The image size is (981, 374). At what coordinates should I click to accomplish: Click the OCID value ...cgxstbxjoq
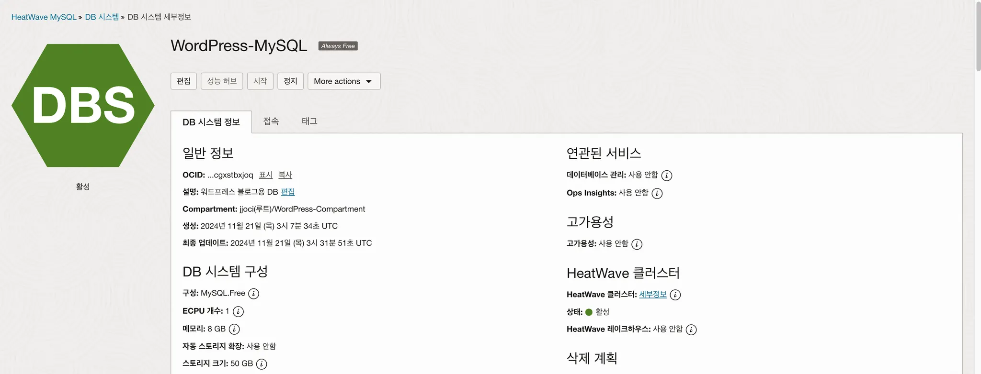tap(230, 175)
